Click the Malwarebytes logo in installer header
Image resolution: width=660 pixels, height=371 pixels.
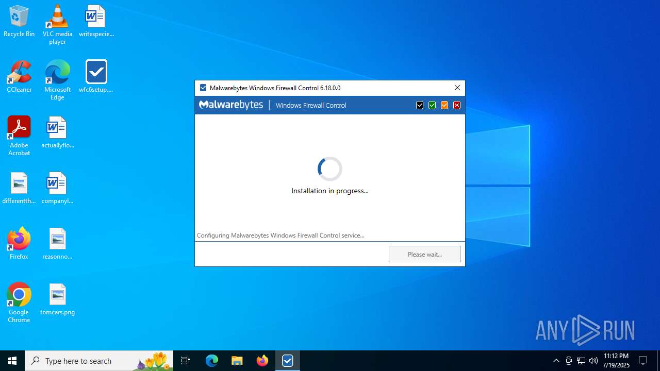pyautogui.click(x=231, y=105)
